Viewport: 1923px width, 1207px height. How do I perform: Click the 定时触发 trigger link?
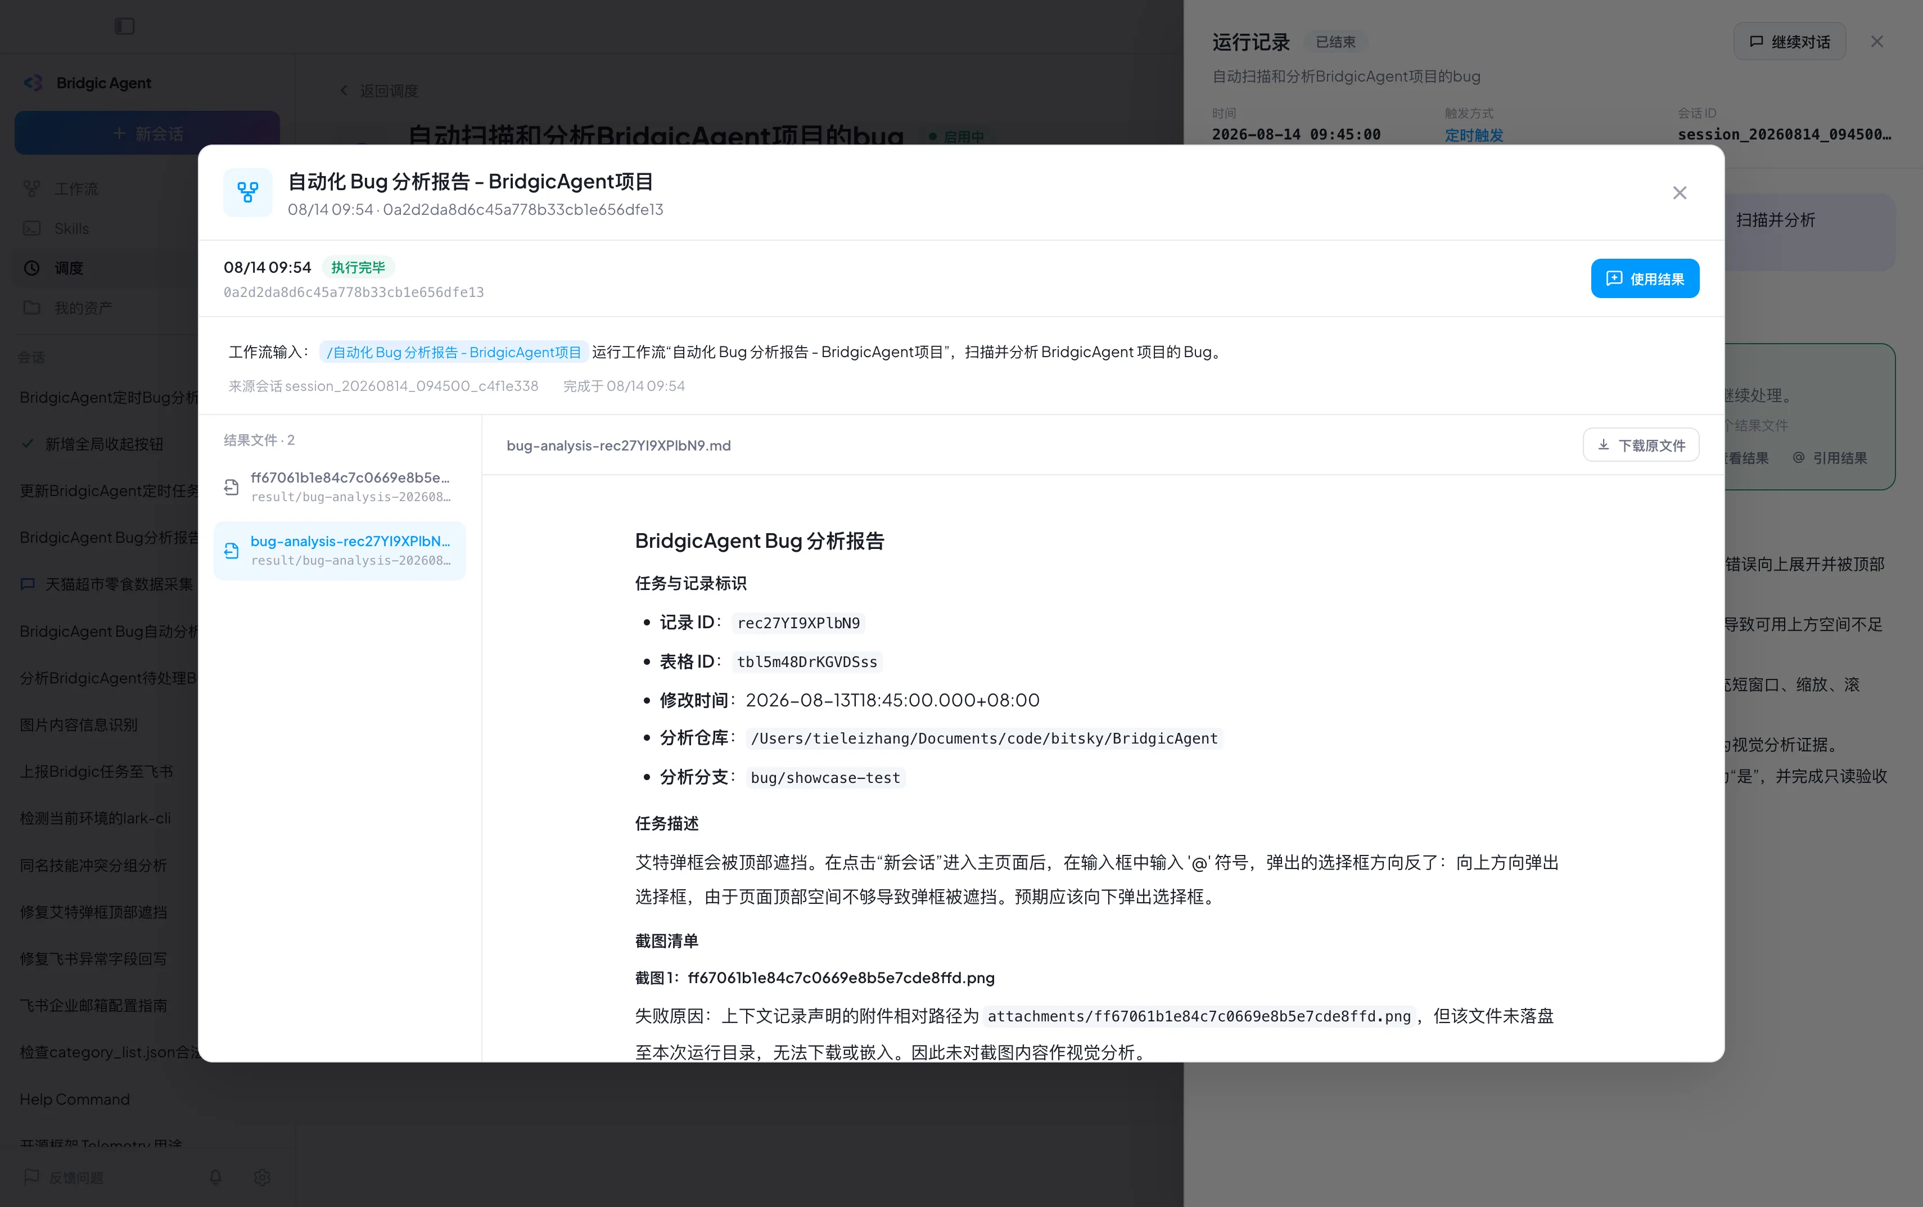1474,135
